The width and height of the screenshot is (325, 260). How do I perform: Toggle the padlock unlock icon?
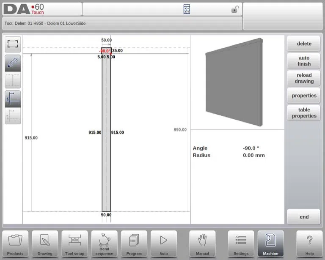(235, 9)
